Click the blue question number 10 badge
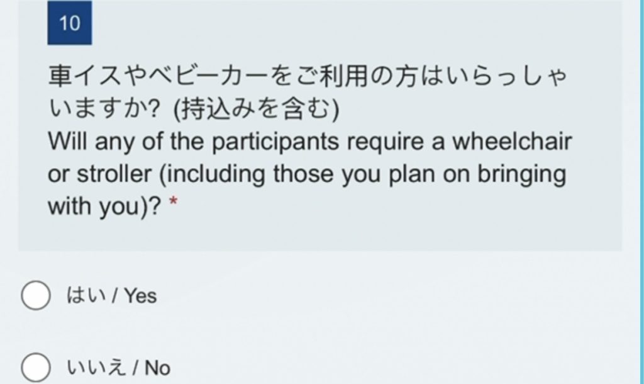This screenshot has height=384, width=644. tap(70, 24)
